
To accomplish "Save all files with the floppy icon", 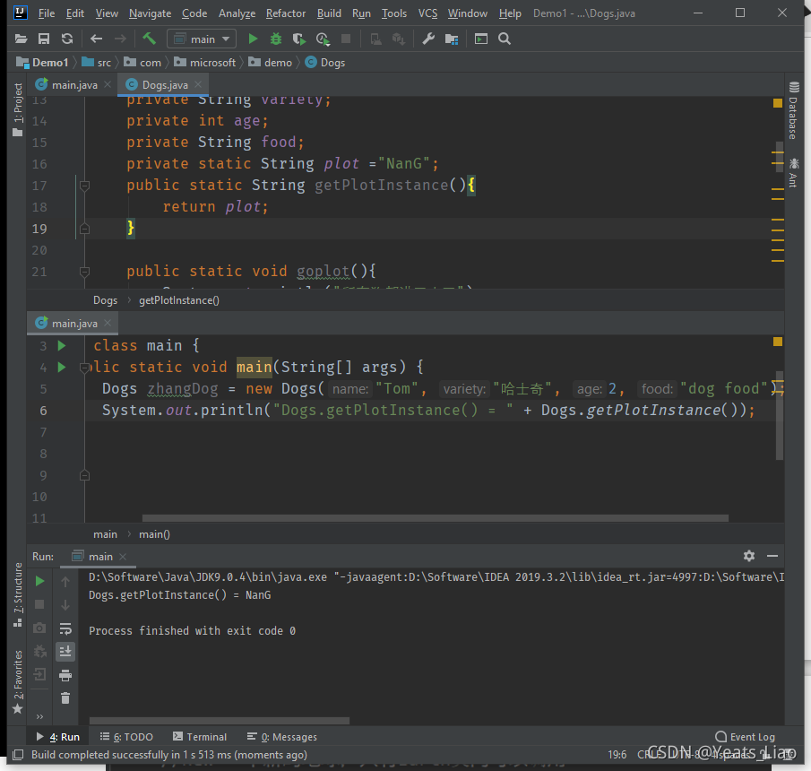I will tap(44, 39).
